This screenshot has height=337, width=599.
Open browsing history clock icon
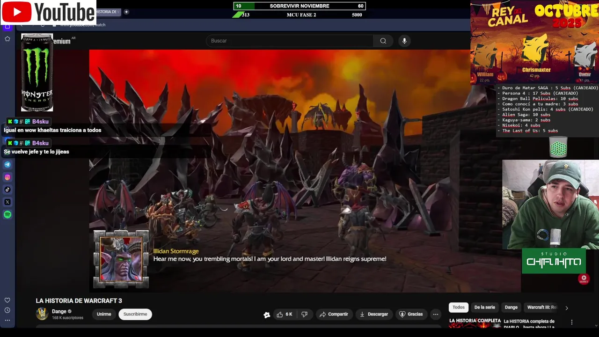7,310
